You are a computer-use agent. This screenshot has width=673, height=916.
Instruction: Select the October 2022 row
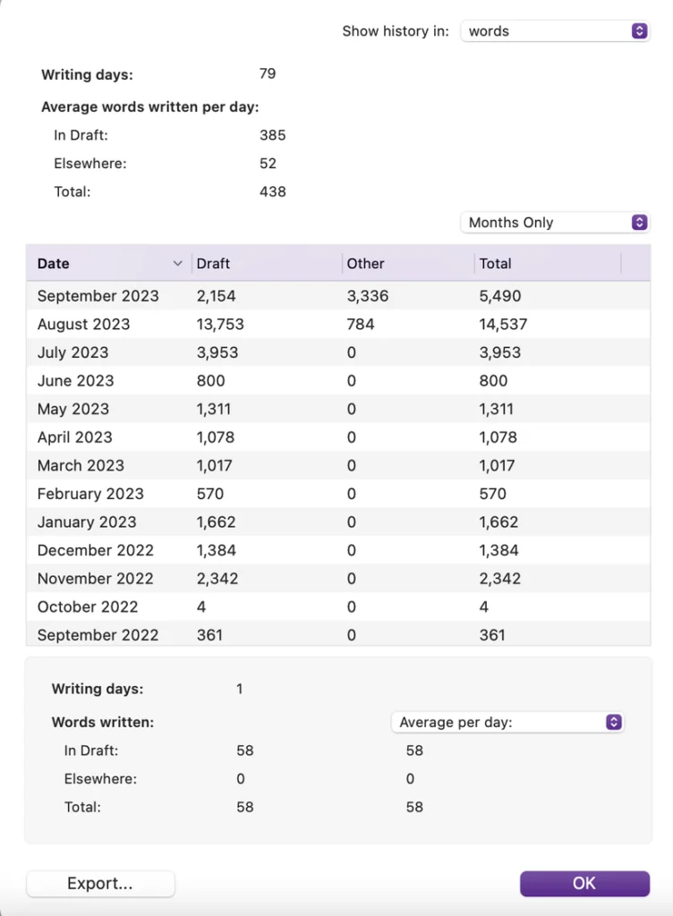click(x=338, y=607)
